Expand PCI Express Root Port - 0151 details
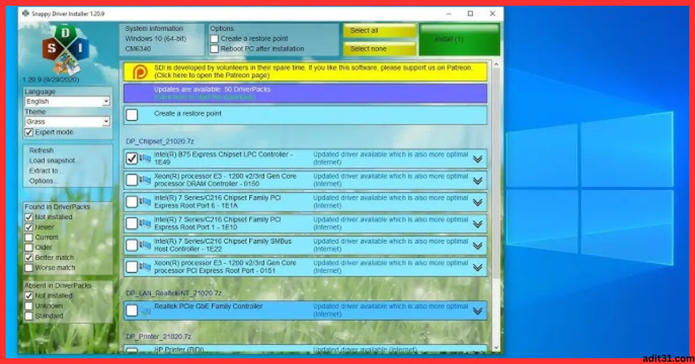695x364 pixels. (x=478, y=267)
